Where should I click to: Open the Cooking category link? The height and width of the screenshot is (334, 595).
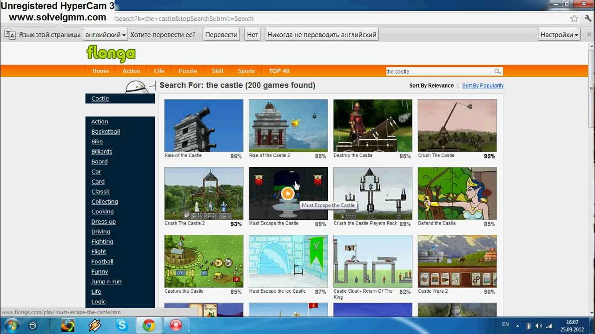102,212
